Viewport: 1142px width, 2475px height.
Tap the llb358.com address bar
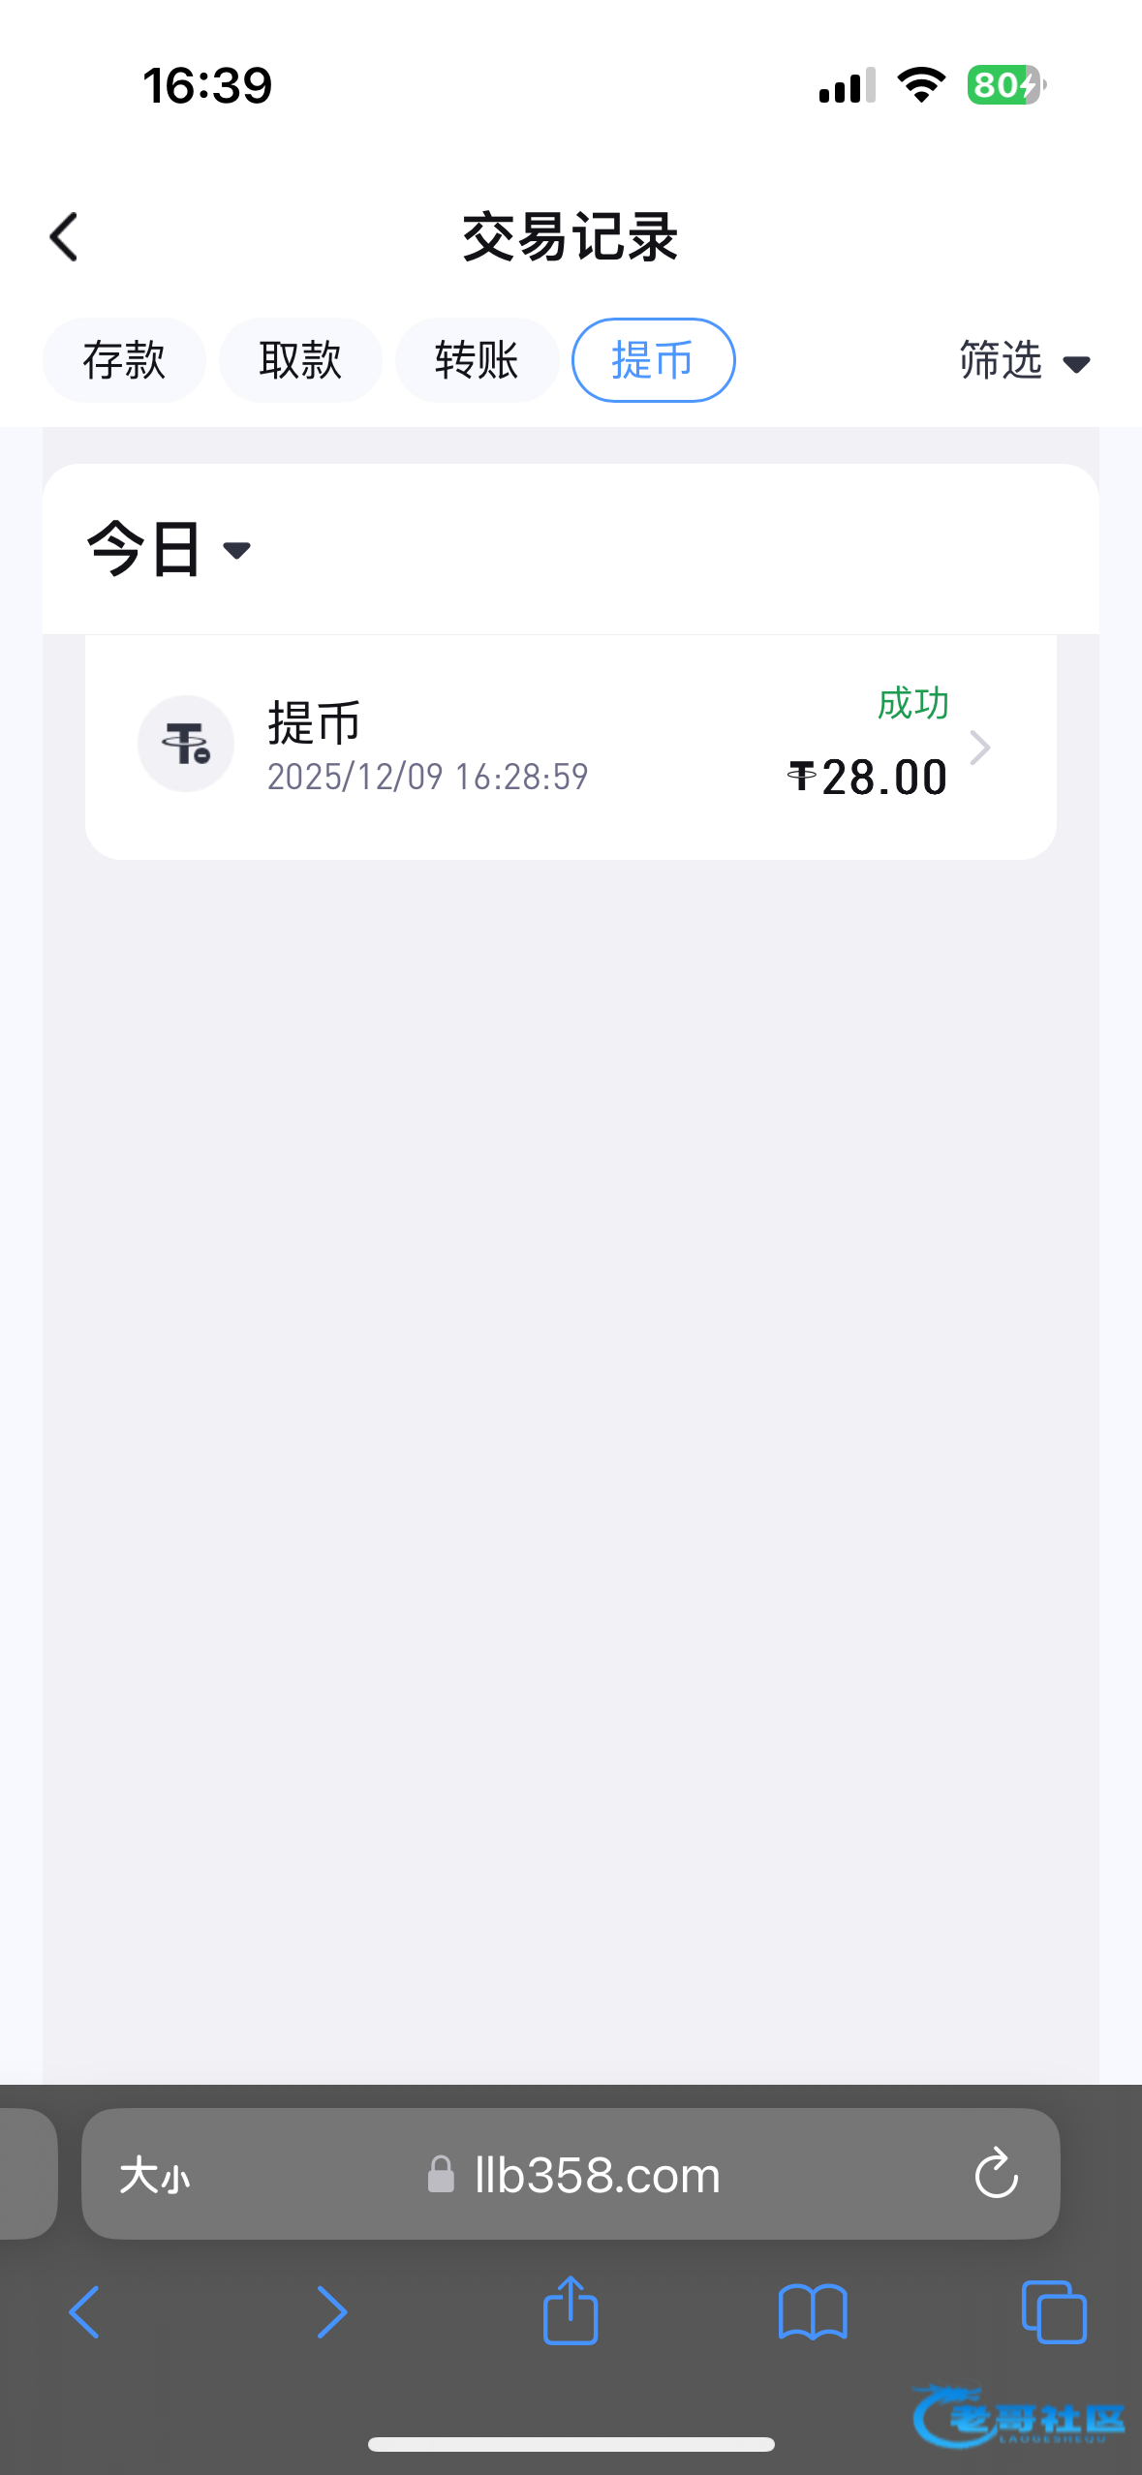point(597,2176)
